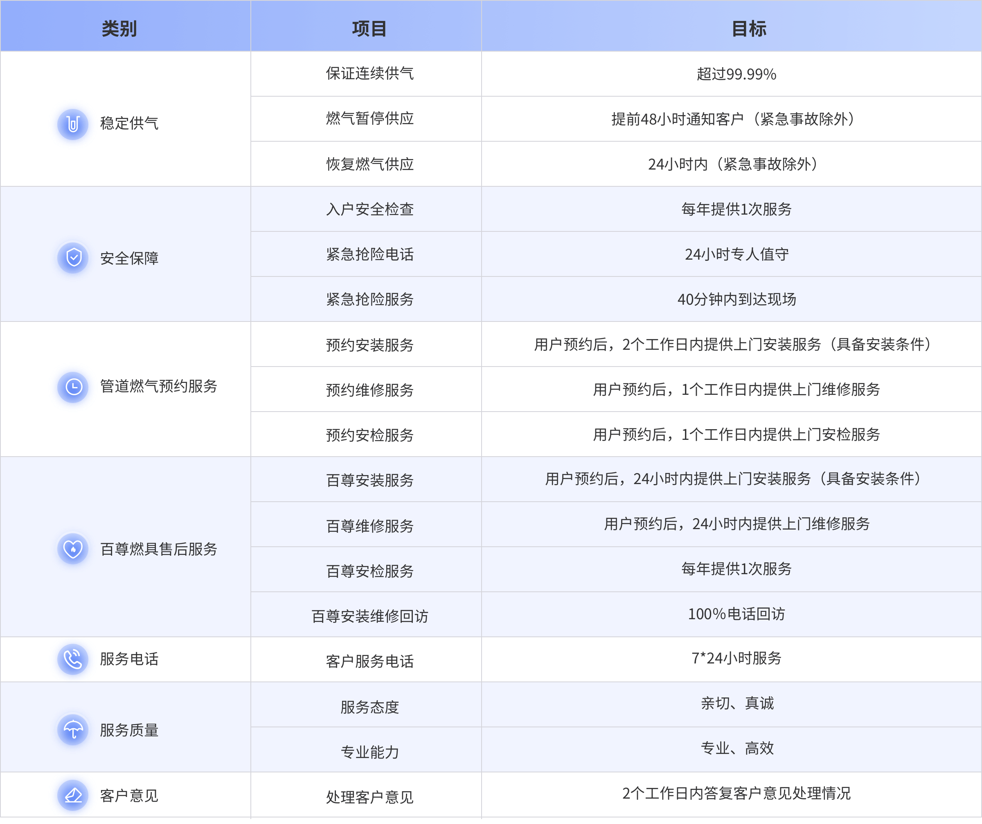Viewport: 982px width, 824px height.
Task: Select the 类别 column header
Action: tap(126, 26)
